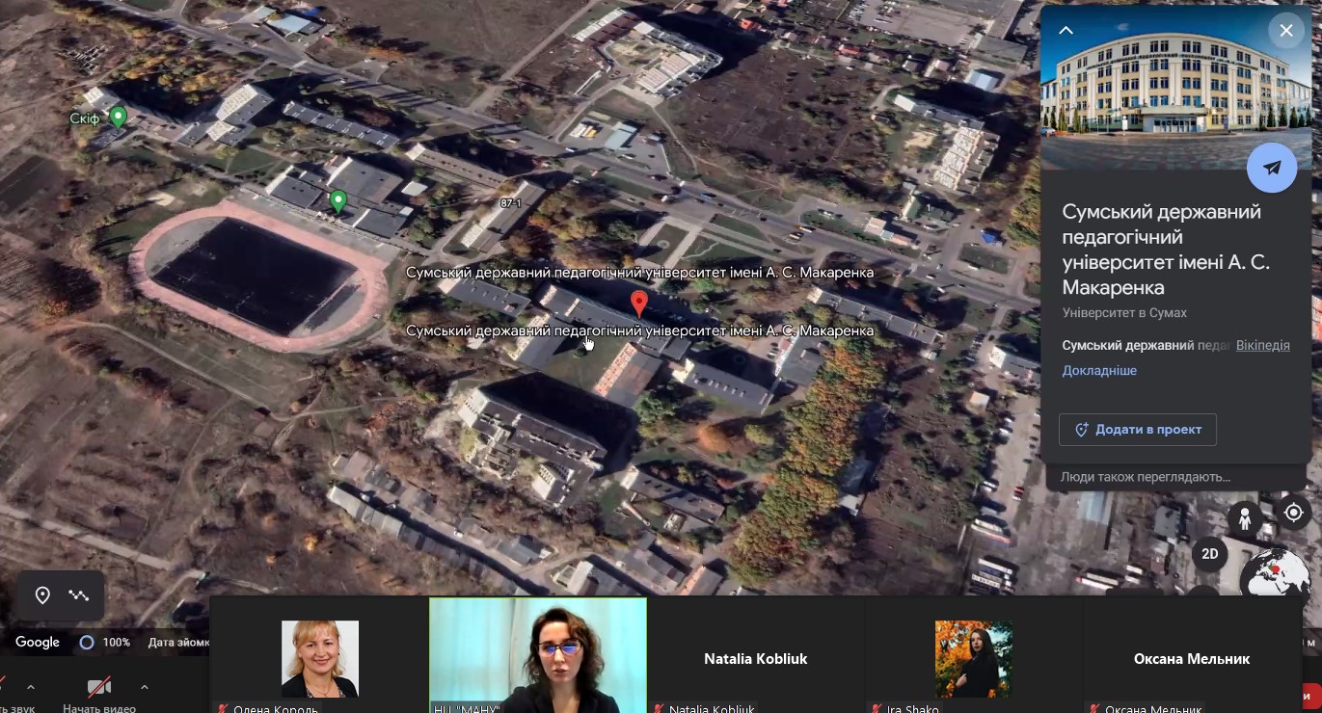Select the НЦ "МАНУ" speaker video tile
1322x713 pixels.
click(537, 655)
